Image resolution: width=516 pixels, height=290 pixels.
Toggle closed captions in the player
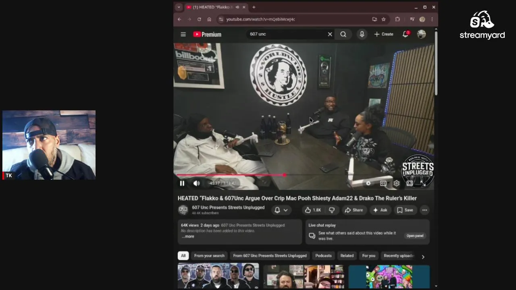pos(383,183)
